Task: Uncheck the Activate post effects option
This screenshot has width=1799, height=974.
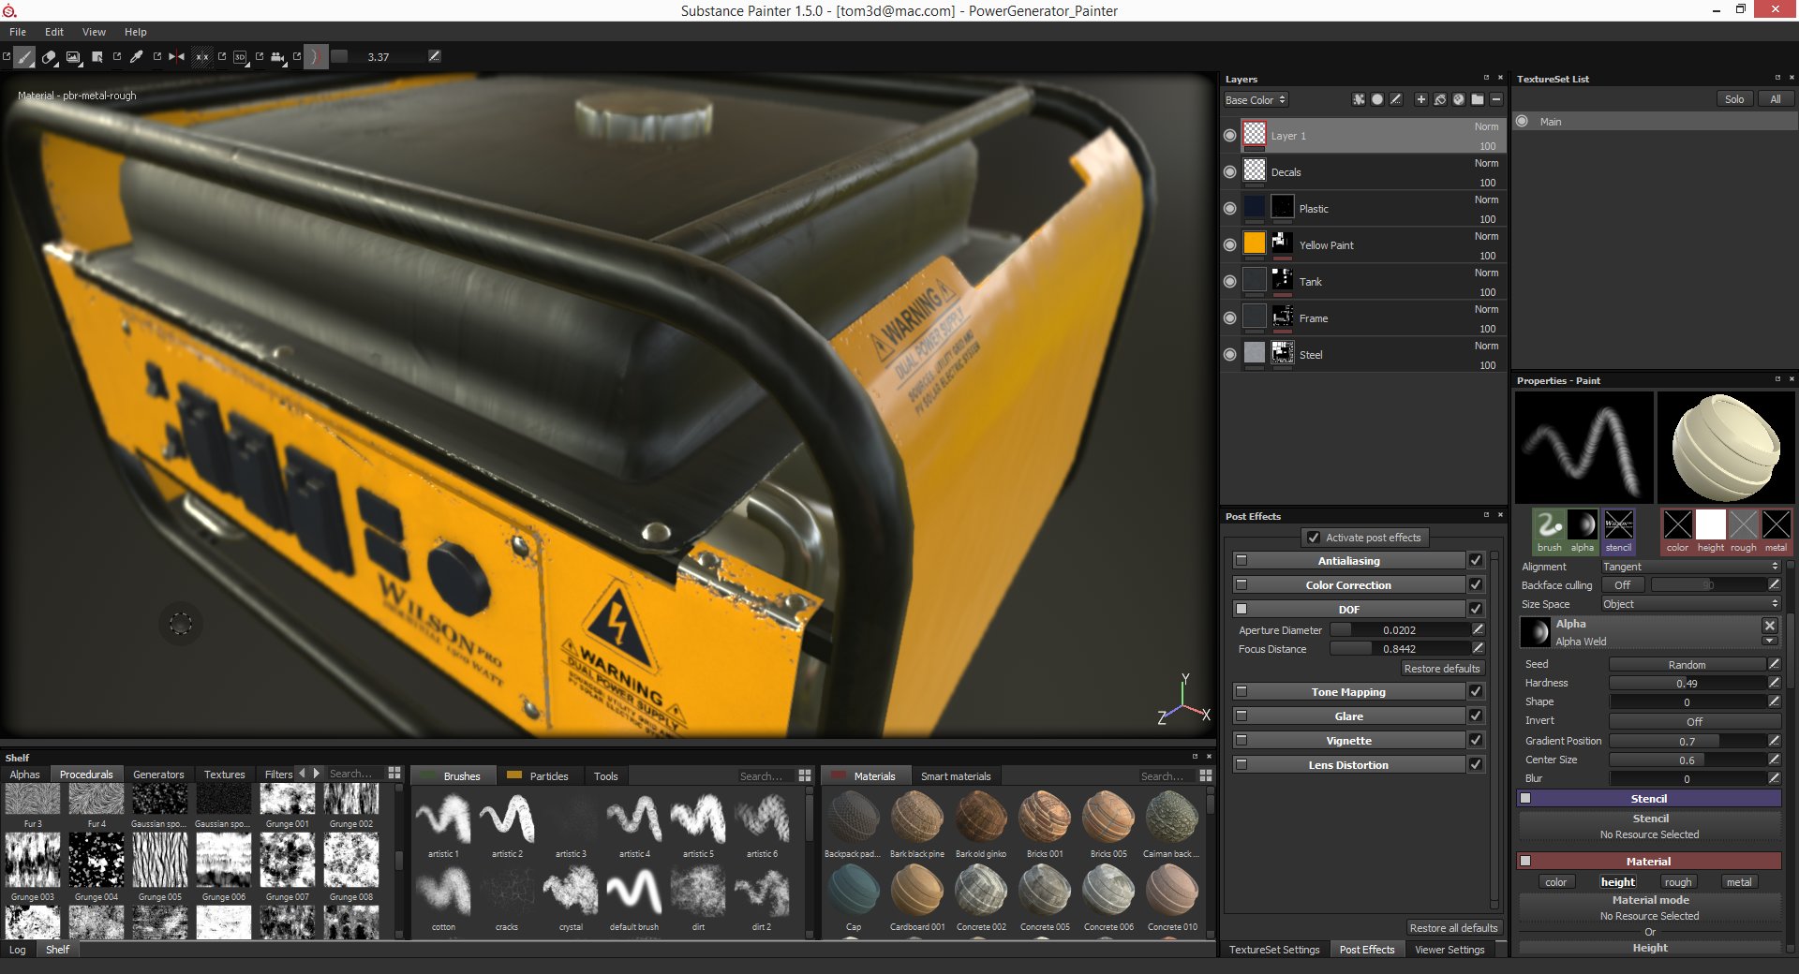Action: pyautogui.click(x=1313, y=537)
